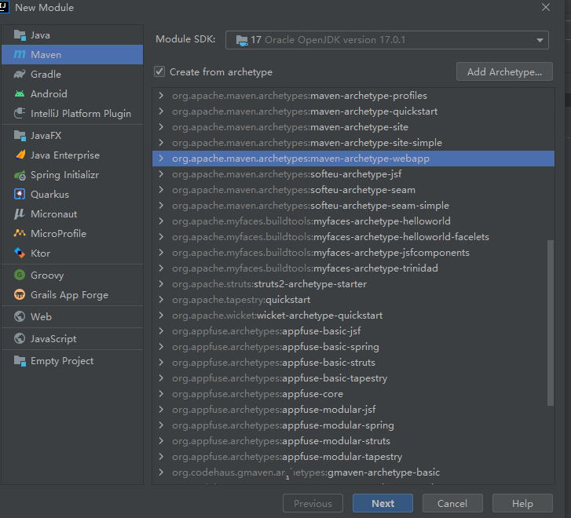The height and width of the screenshot is (518, 571).
Task: Click the Maven 'm' icon
Action: click(20, 55)
